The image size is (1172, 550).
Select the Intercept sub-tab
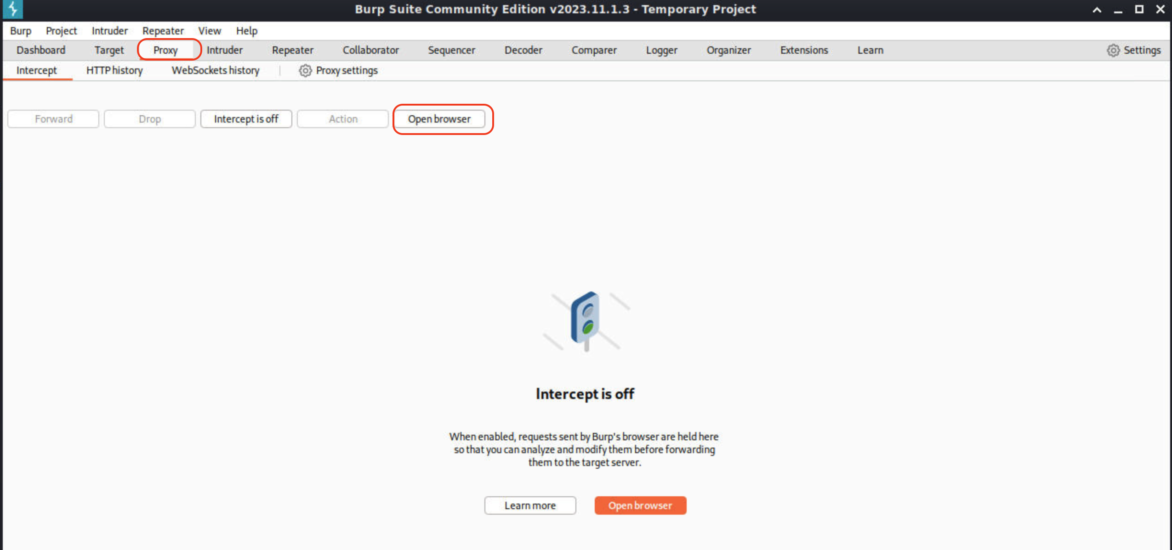pyautogui.click(x=37, y=70)
